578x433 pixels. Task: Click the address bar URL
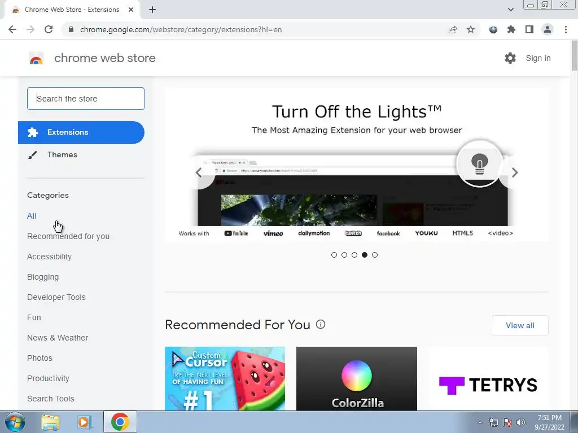181,29
